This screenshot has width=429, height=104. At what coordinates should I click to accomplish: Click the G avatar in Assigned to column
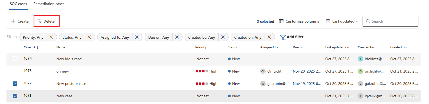click(263, 84)
